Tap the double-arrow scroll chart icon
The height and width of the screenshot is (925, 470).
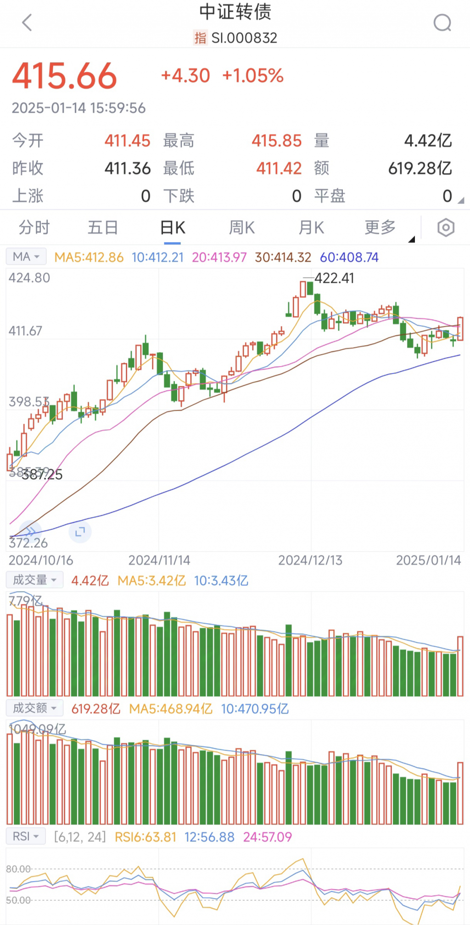click(30, 532)
